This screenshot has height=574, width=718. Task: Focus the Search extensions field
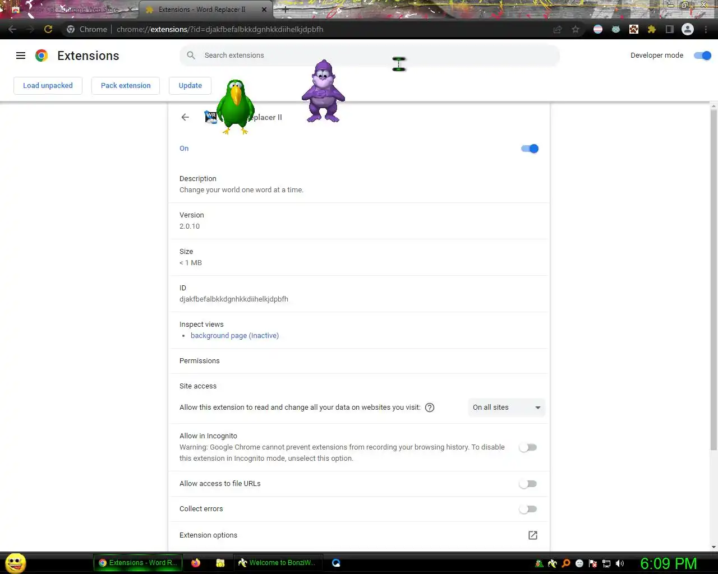[370, 55]
